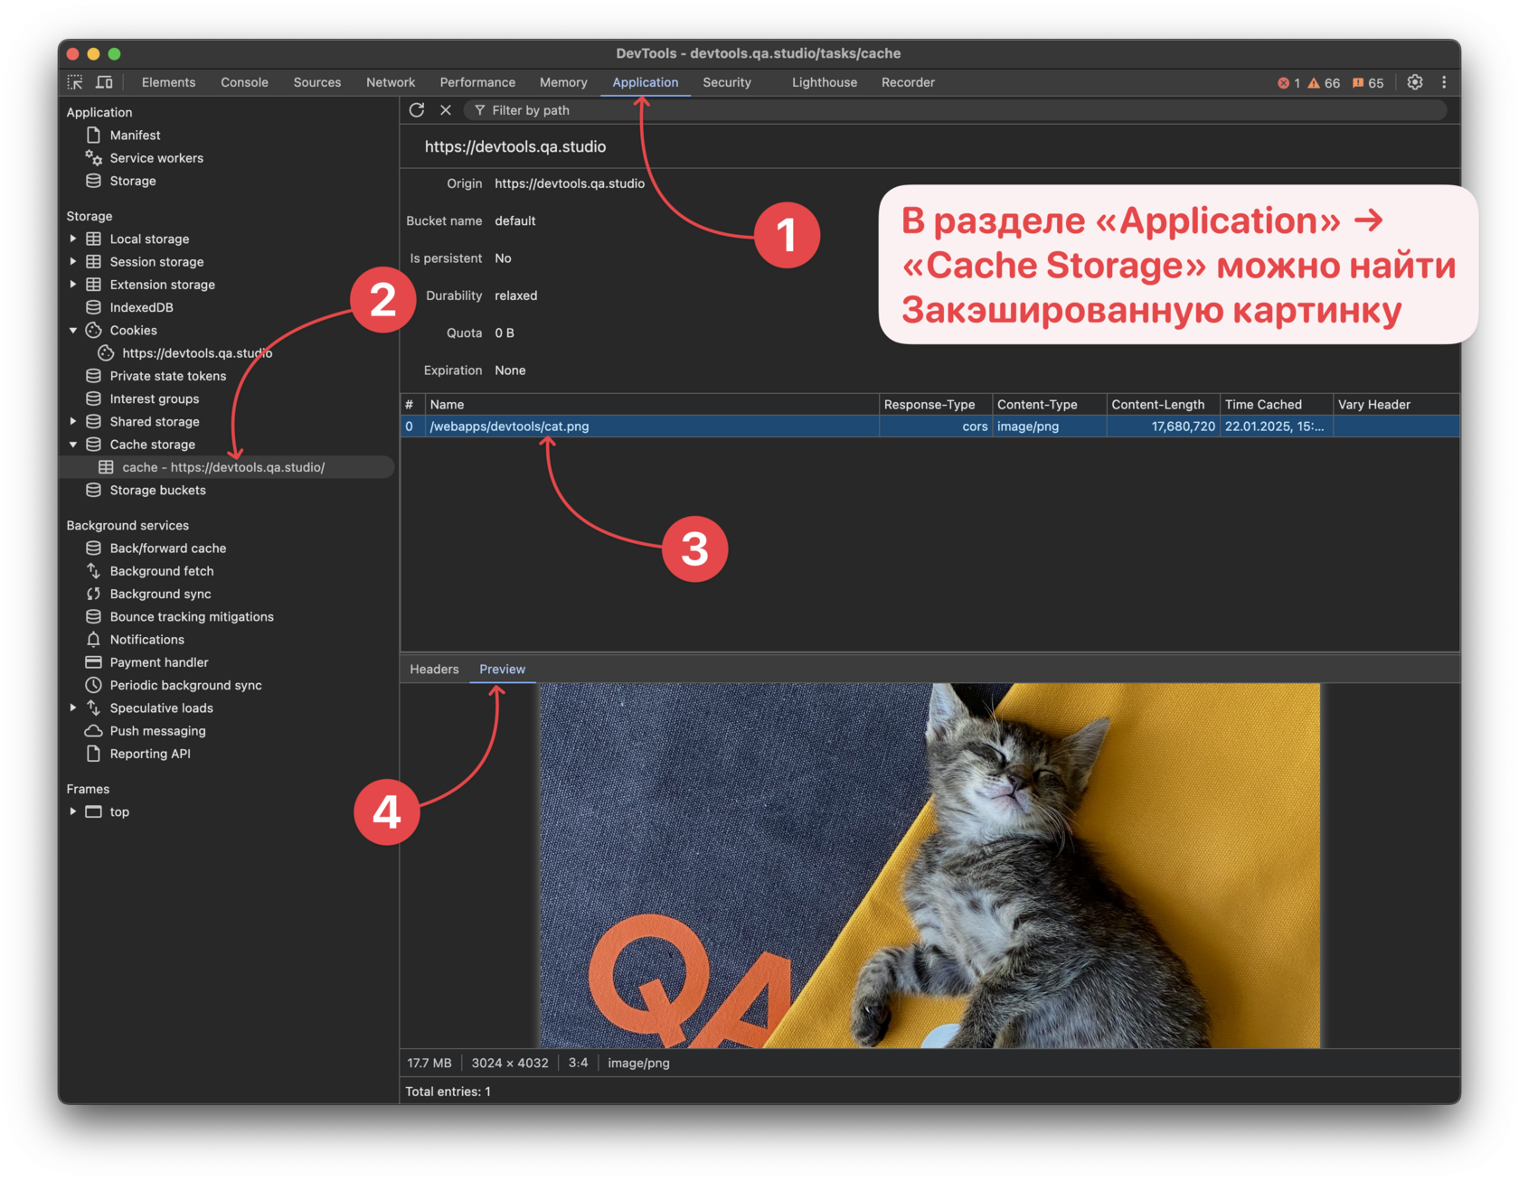The height and width of the screenshot is (1181, 1519).
Task: Click the 3024 × 4032 dimensions label
Action: point(510,1063)
